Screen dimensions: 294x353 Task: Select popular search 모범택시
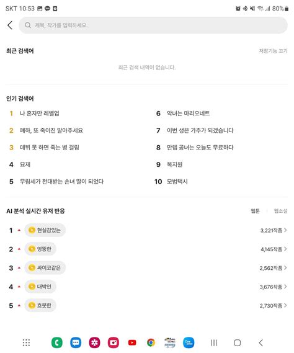[177, 181]
